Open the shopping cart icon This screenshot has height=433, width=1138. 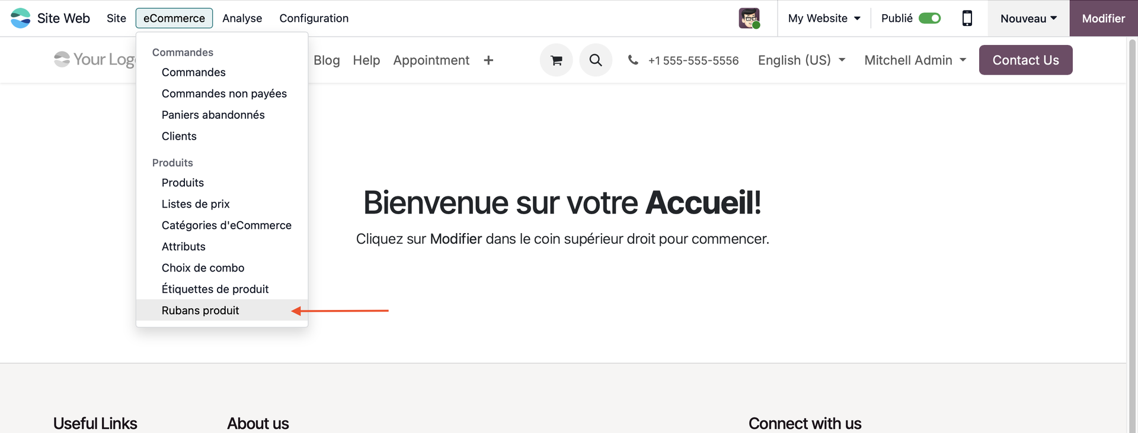point(556,60)
